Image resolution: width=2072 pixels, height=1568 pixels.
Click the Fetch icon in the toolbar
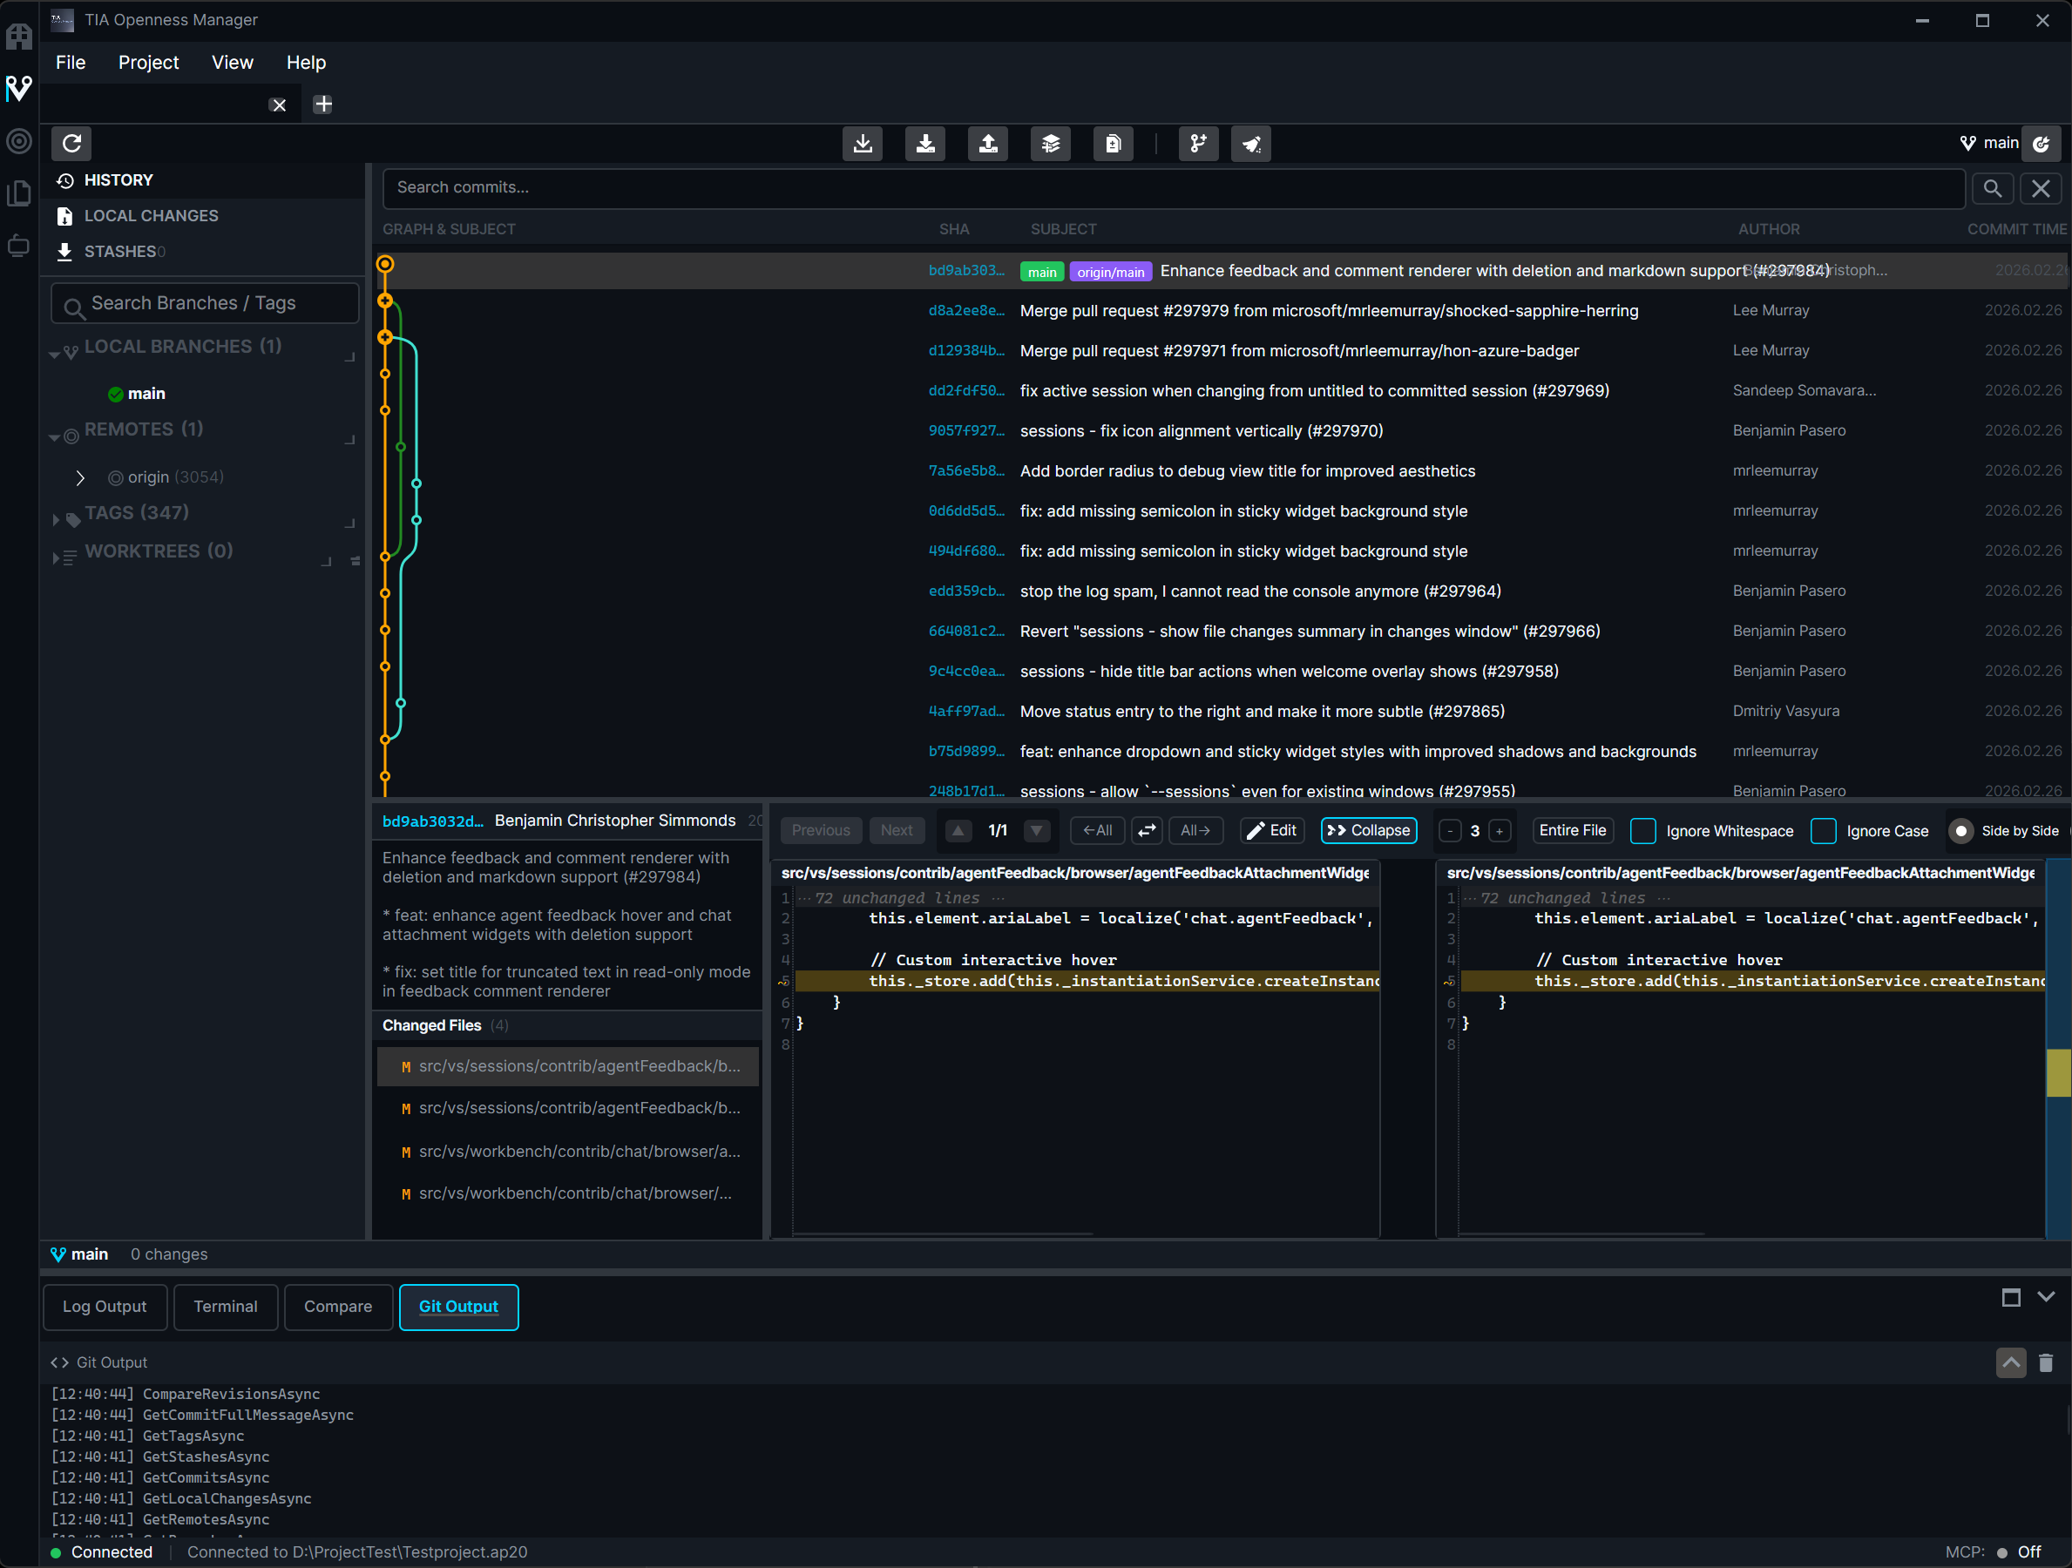[863, 144]
